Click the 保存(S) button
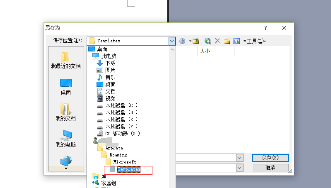The image size is (331, 188). coord(271,158)
